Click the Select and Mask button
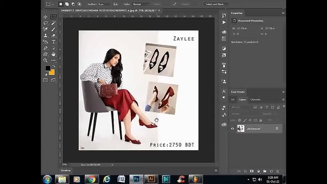The height and width of the screenshot is (184, 327). tap(216, 4)
